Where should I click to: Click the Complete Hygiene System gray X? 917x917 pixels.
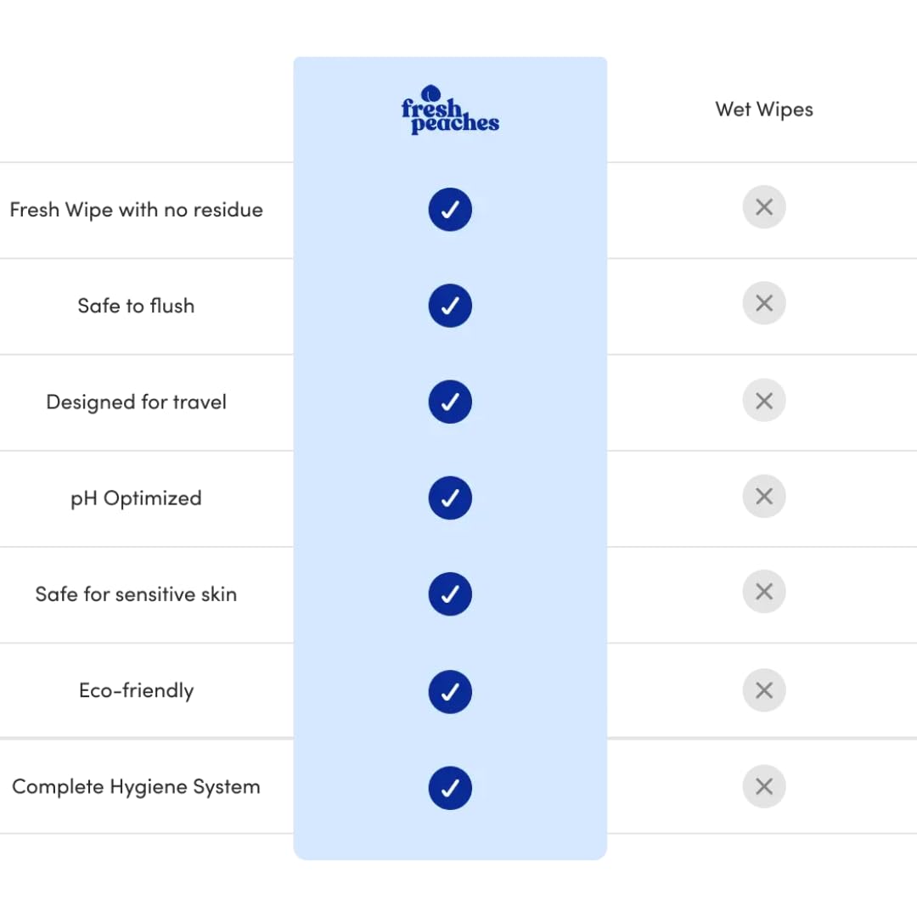pyautogui.click(x=764, y=786)
